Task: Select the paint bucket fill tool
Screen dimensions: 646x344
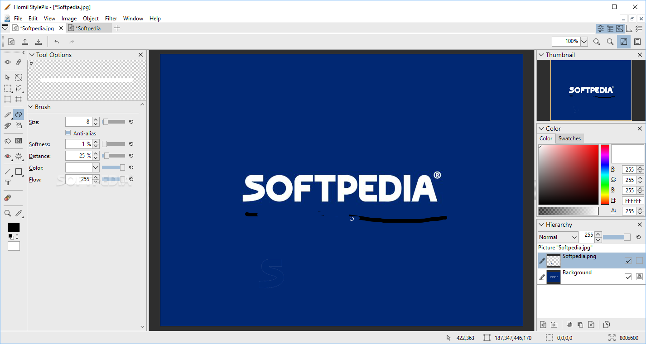Action: coord(8,141)
